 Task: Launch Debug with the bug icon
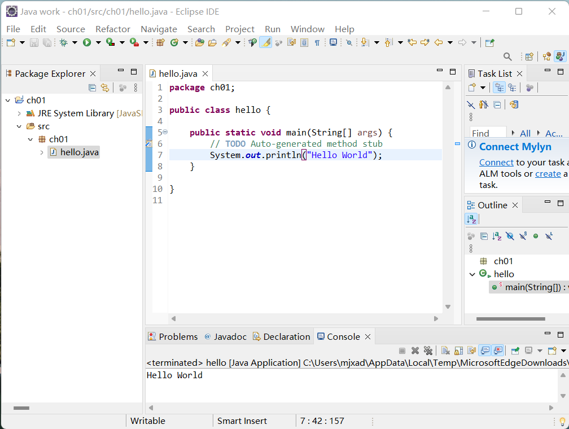(64, 42)
